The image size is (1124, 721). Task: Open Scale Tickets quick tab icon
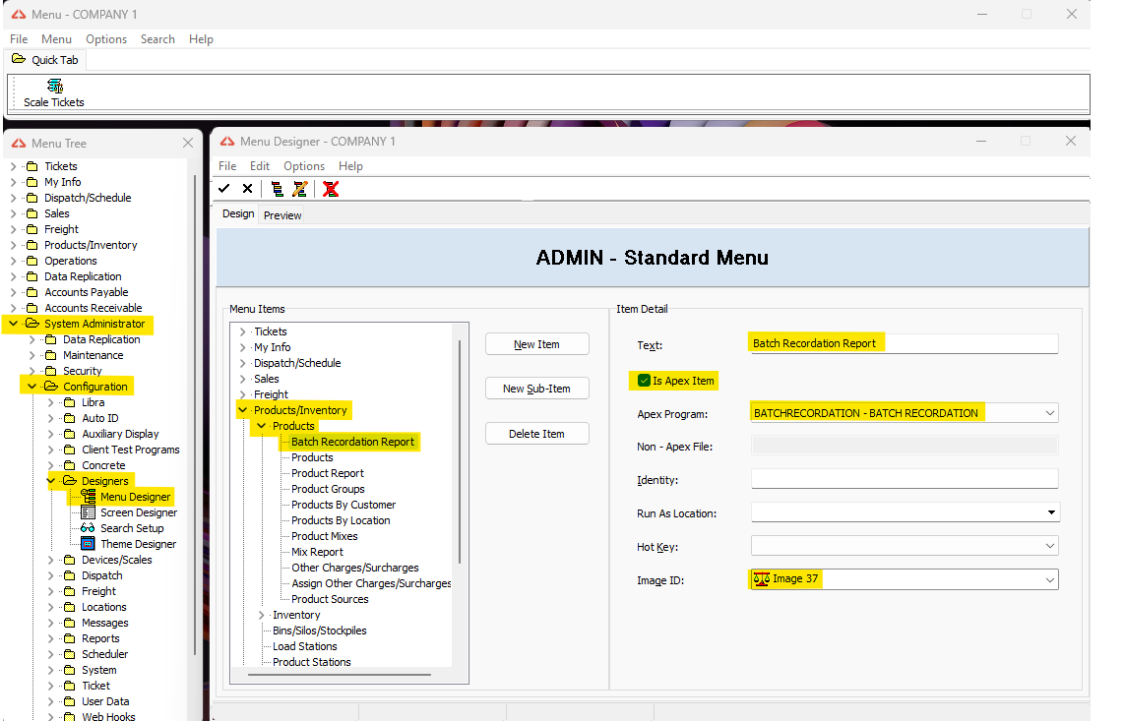[x=54, y=87]
